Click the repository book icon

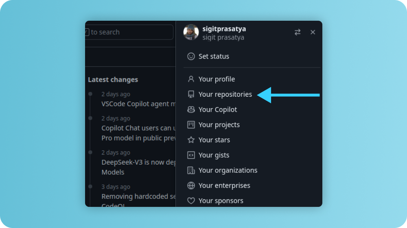coord(191,94)
